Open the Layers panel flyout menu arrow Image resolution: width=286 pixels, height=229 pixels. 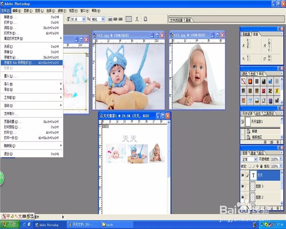coord(282,153)
